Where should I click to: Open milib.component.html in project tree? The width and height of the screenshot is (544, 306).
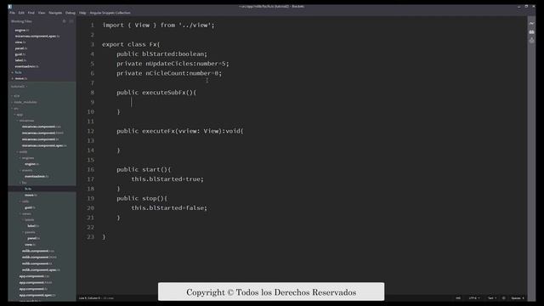pos(39,257)
